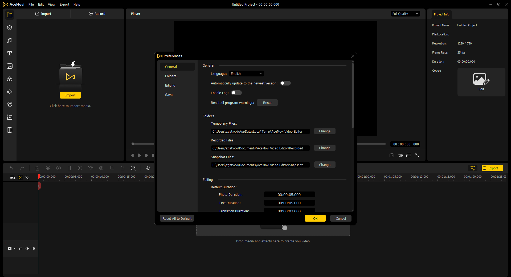Open the File menu
The width and height of the screenshot is (511, 277).
coord(31,4)
